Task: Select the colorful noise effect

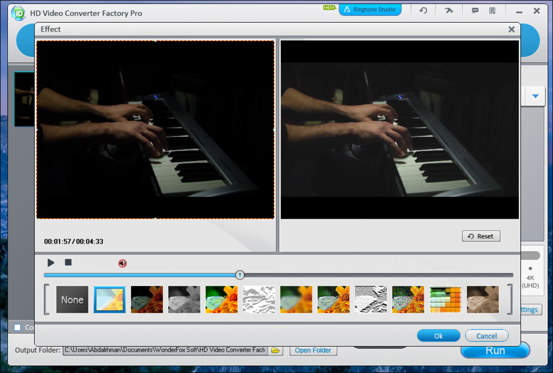Action: (x=408, y=299)
